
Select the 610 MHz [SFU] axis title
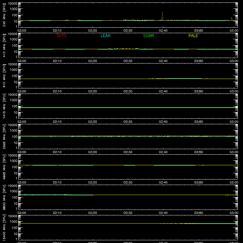[4, 76]
